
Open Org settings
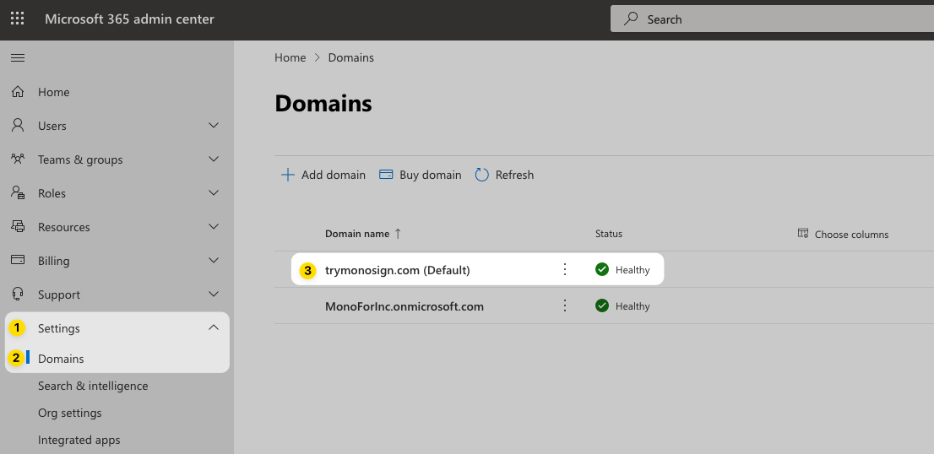(x=70, y=413)
